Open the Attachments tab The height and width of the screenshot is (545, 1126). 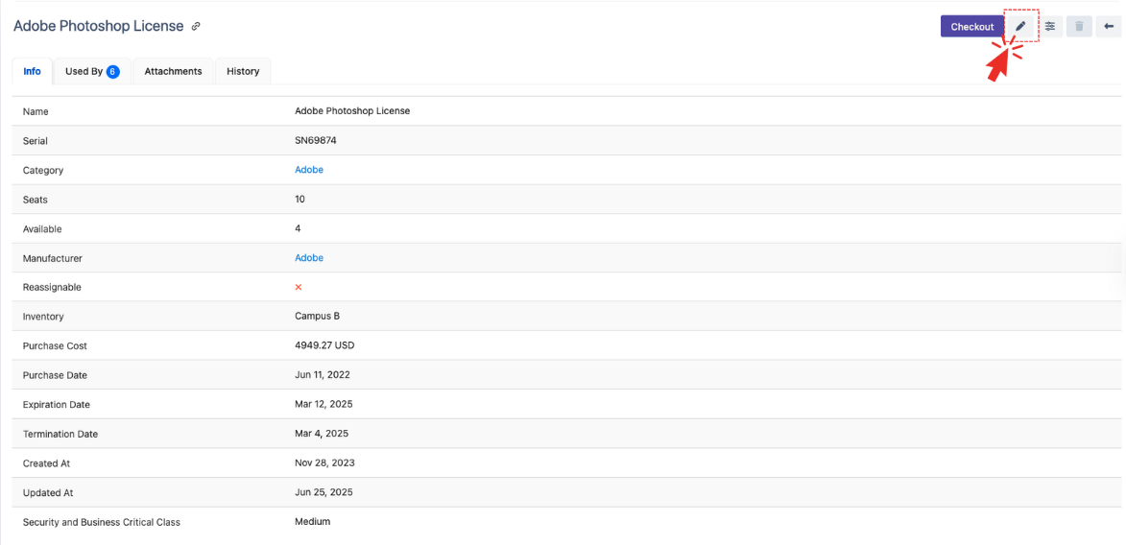click(173, 71)
